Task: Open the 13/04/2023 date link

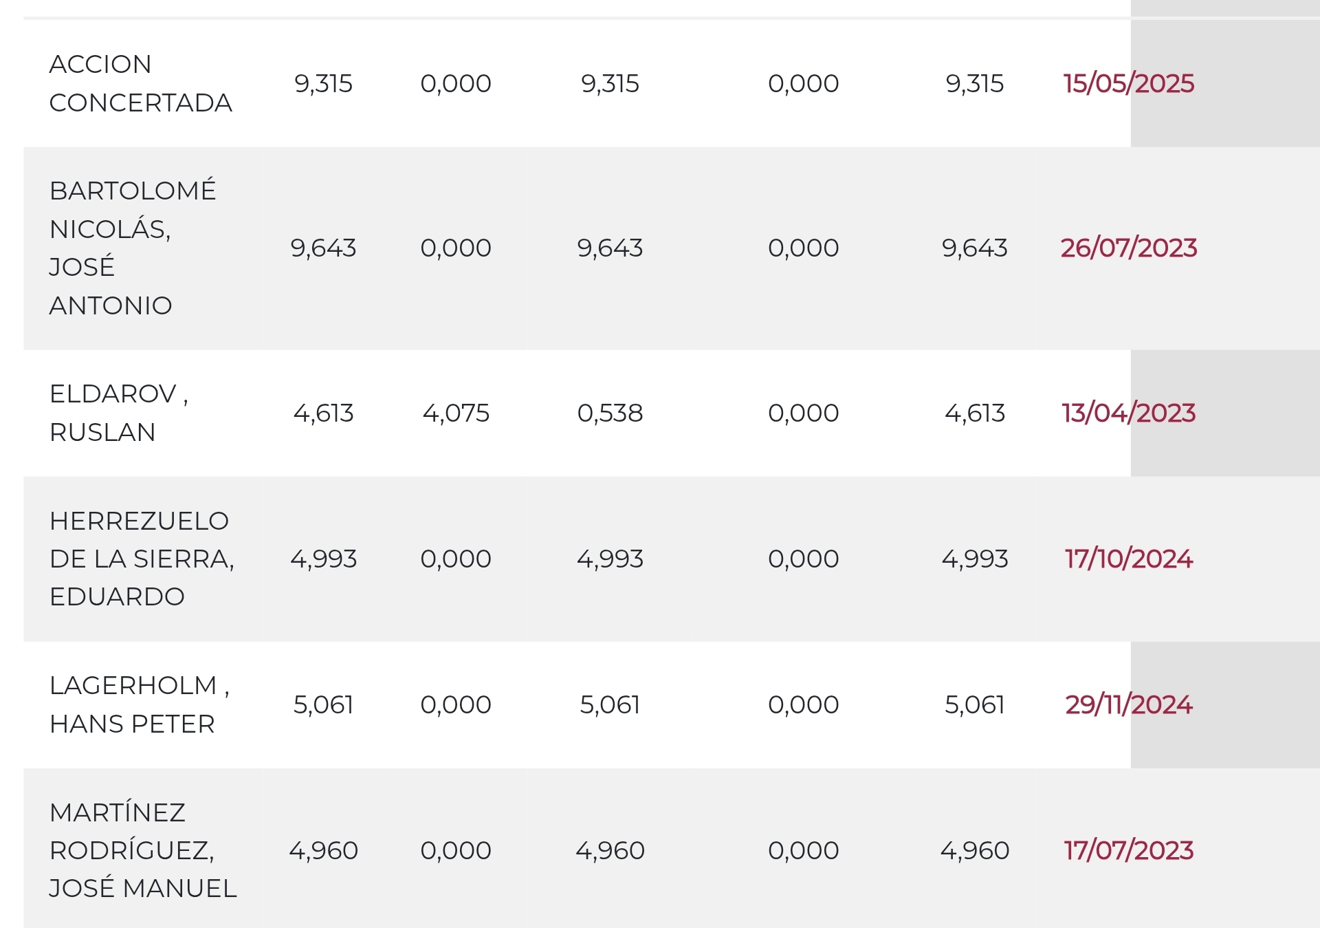Action: (1128, 413)
